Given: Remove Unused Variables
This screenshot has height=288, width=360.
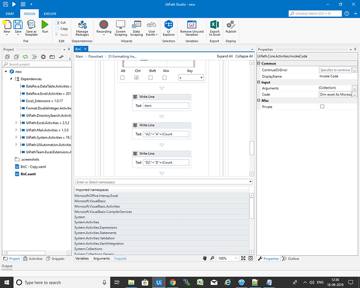Looking at the screenshot, I should (x=192, y=28).
